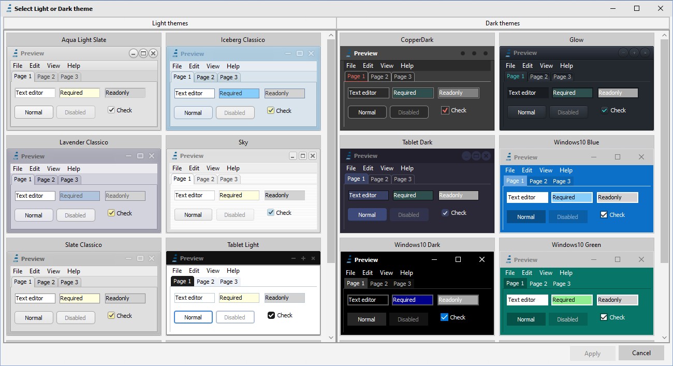
Task: Click the maximize icon in Iceberg Classico preview
Action: tap(300, 53)
